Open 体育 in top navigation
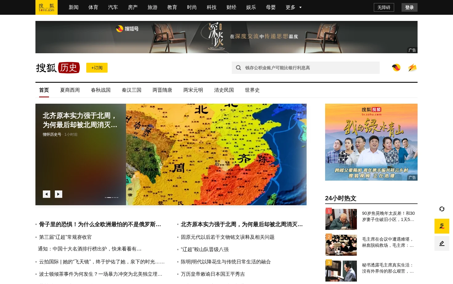 pyautogui.click(x=93, y=7)
